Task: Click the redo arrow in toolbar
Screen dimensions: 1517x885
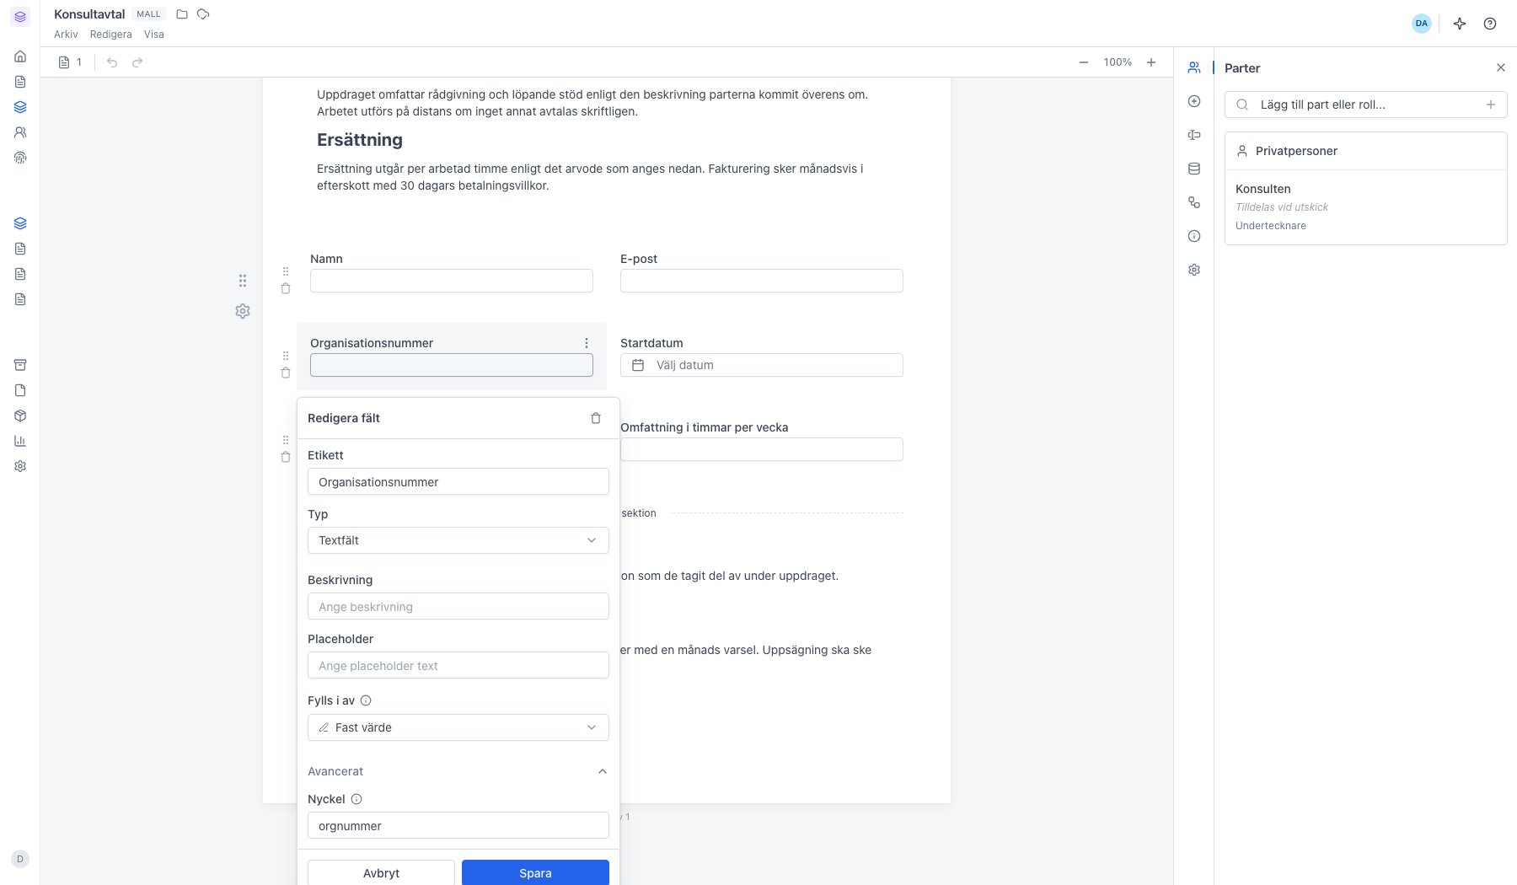Action: 137,62
